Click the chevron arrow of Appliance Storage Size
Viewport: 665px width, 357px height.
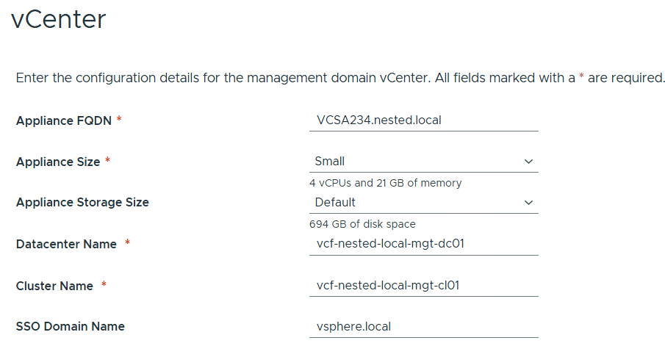(x=528, y=203)
